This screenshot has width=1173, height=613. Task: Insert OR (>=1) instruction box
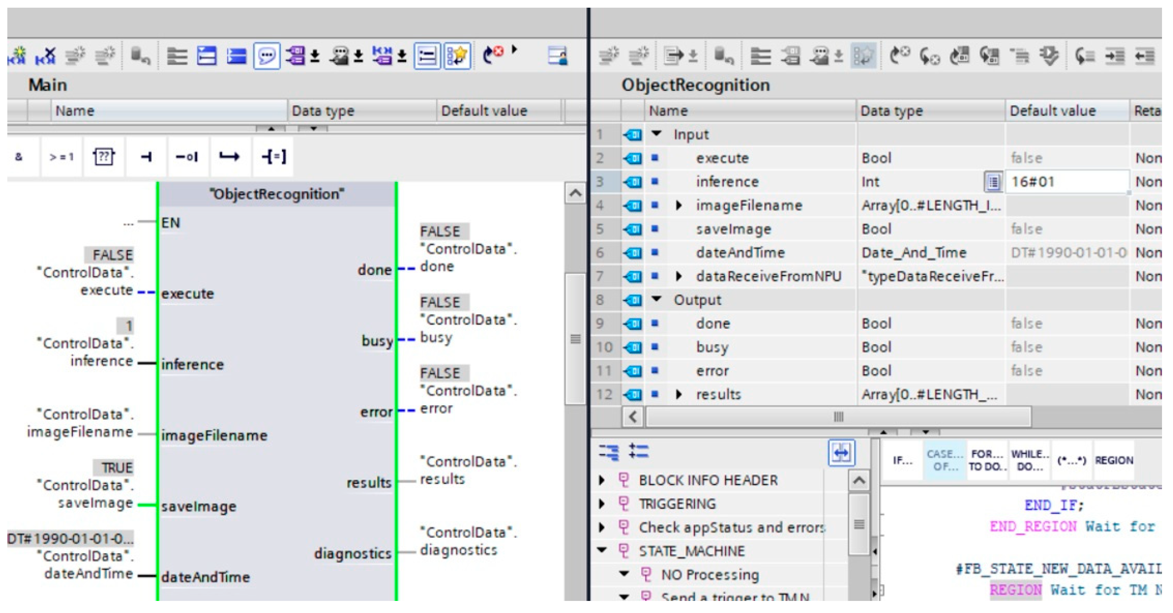pos(61,157)
